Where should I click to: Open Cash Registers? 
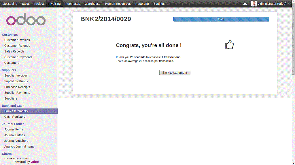pos(15,117)
